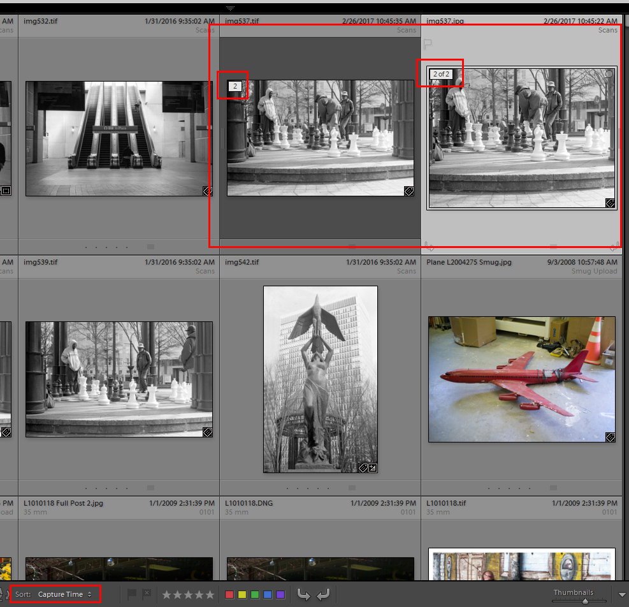Image resolution: width=629 pixels, height=607 pixels.
Task: Click keyword badge on img539.tif thumbnail
Action: [x=207, y=432]
